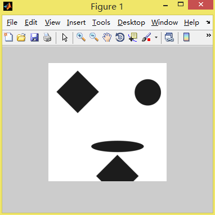Click the black ellipse shape

click(x=118, y=146)
